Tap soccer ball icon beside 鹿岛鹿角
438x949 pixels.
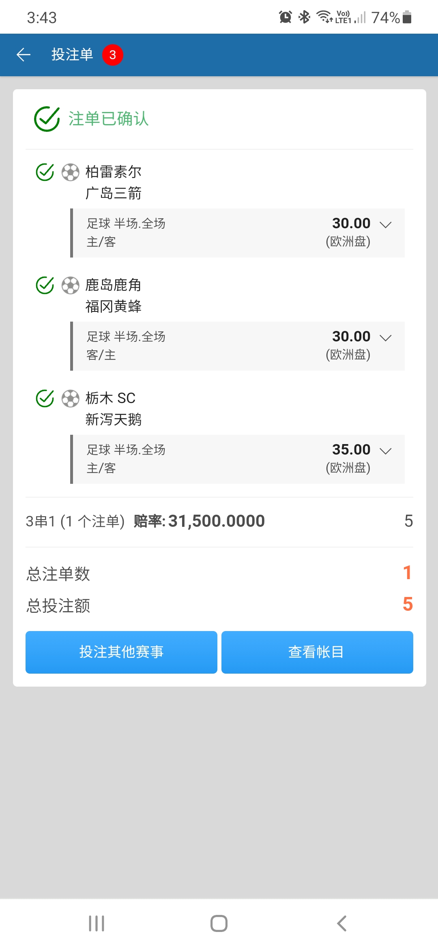(70, 285)
